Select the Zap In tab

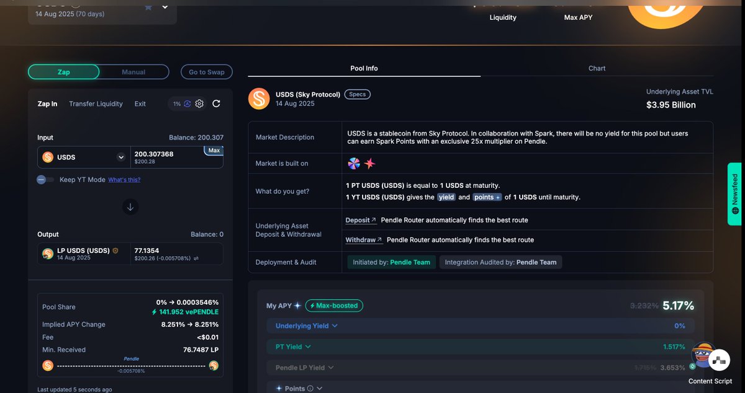point(47,104)
